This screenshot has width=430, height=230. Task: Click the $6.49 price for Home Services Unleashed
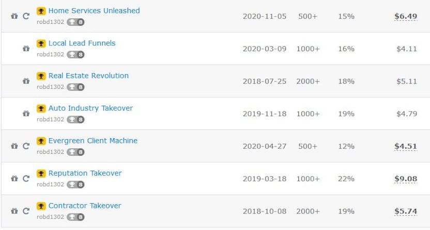click(x=406, y=17)
